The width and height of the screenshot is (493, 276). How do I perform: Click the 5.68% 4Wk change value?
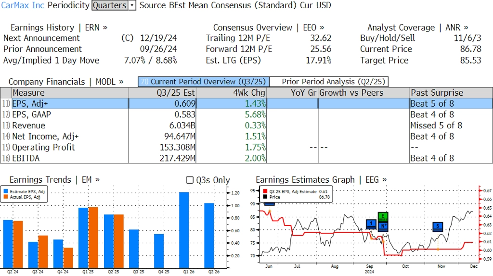(x=255, y=114)
